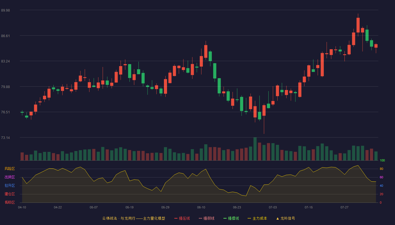This screenshot has height=225, width=395.
Task: Click the orange 80 indicator axis value
Action: tap(381, 169)
